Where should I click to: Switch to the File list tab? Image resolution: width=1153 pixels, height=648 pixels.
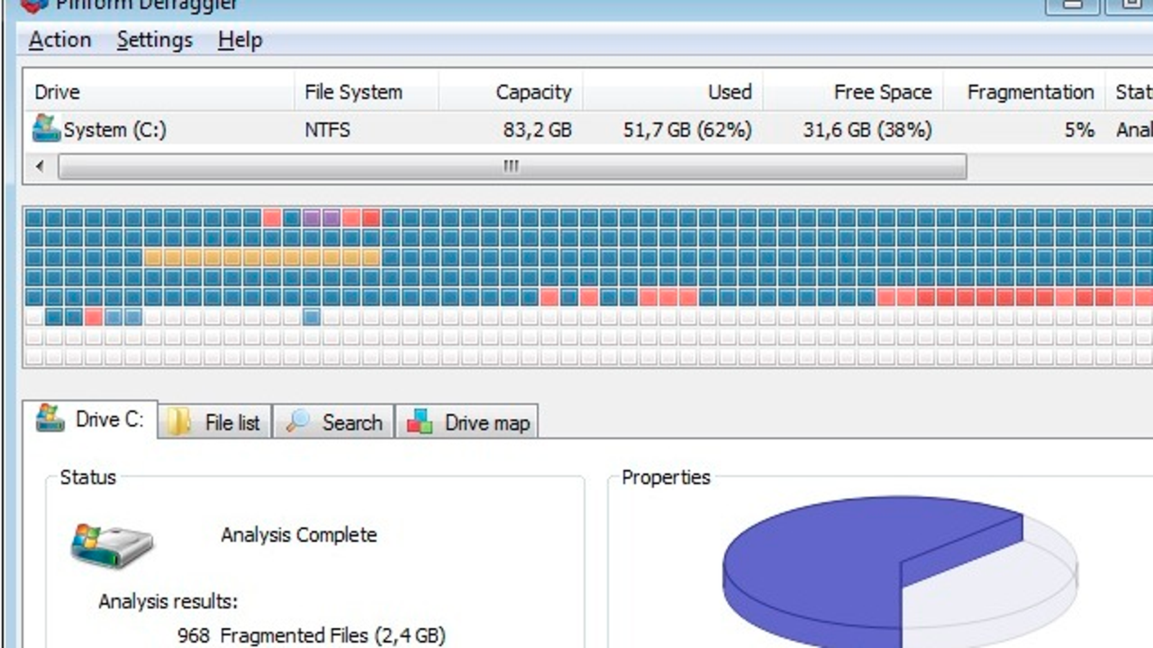[x=215, y=422]
